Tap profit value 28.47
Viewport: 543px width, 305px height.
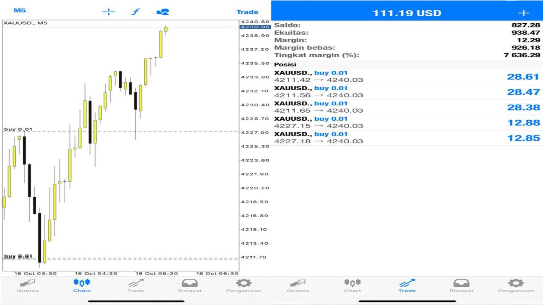[x=523, y=92]
